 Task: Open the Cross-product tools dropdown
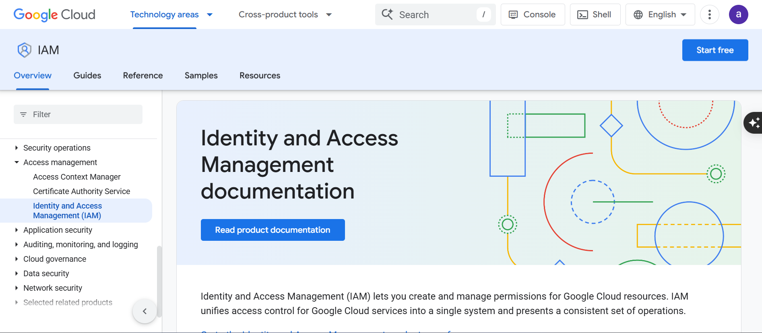pos(285,14)
